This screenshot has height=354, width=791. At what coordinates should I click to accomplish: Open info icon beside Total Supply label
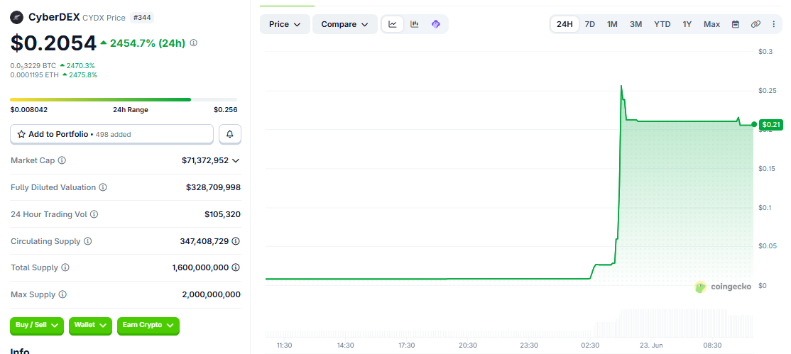pyautogui.click(x=65, y=267)
